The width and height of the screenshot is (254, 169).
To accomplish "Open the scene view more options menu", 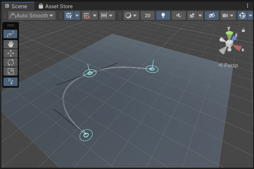I will [248, 6].
